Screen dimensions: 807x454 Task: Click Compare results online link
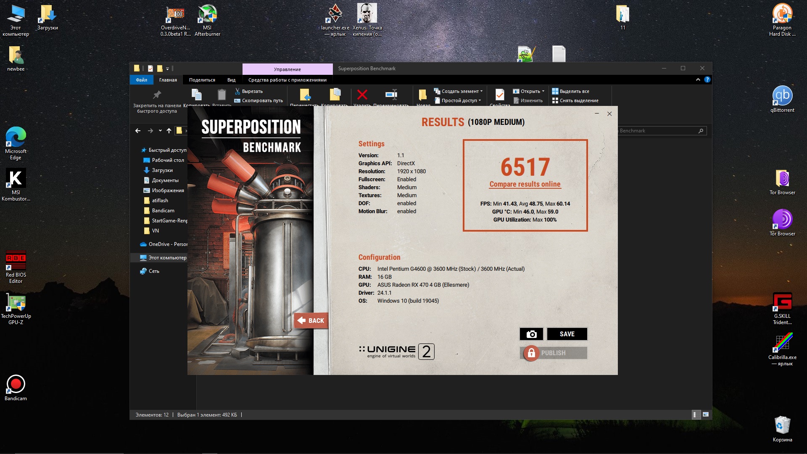[525, 184]
